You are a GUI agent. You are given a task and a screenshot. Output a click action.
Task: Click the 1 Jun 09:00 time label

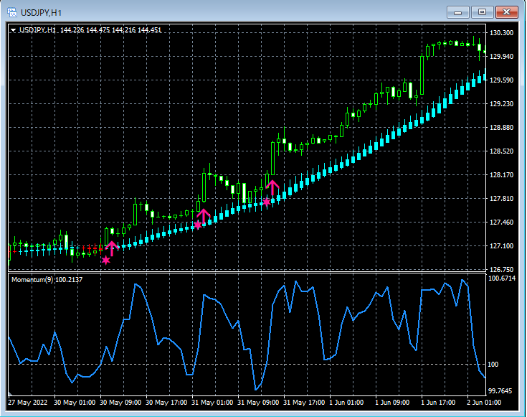[392, 403]
